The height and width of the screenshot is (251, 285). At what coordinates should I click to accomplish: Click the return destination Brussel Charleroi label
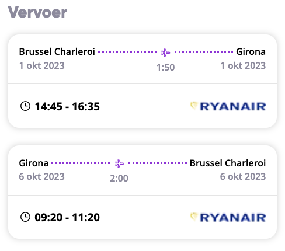tap(228, 163)
